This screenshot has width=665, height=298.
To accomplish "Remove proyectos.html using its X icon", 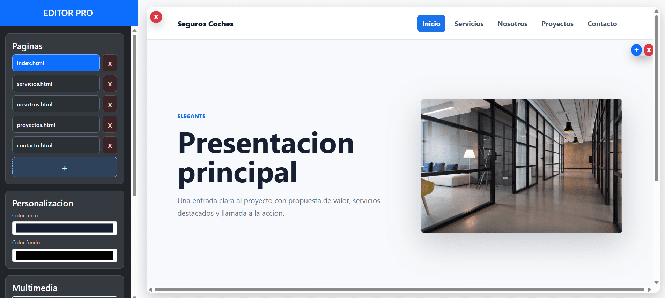I will pyautogui.click(x=110, y=125).
